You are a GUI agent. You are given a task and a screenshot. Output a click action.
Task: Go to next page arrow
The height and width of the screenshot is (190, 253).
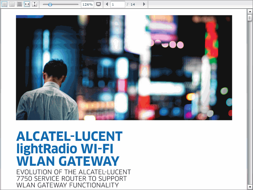pos(144,4)
